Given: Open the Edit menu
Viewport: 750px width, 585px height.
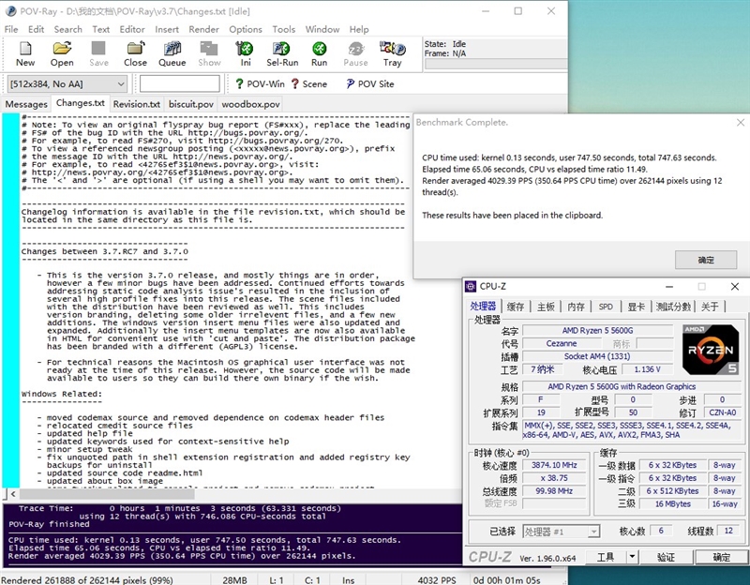Looking at the screenshot, I should (36, 29).
